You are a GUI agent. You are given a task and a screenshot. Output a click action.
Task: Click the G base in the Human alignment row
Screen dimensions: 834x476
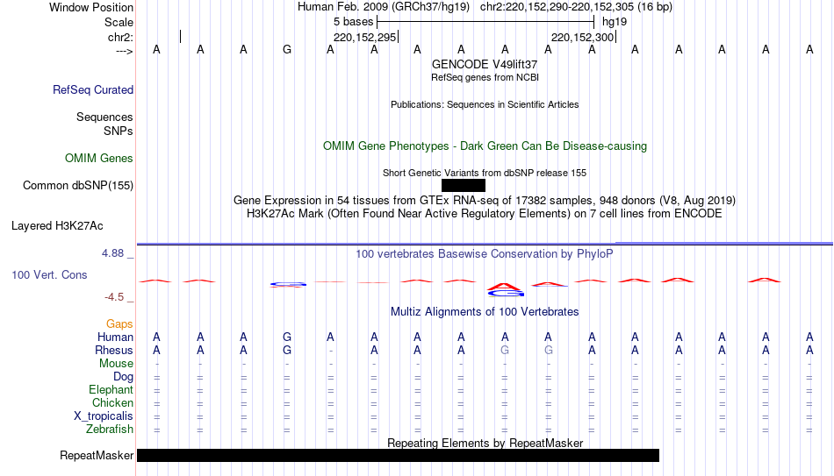pyautogui.click(x=287, y=337)
